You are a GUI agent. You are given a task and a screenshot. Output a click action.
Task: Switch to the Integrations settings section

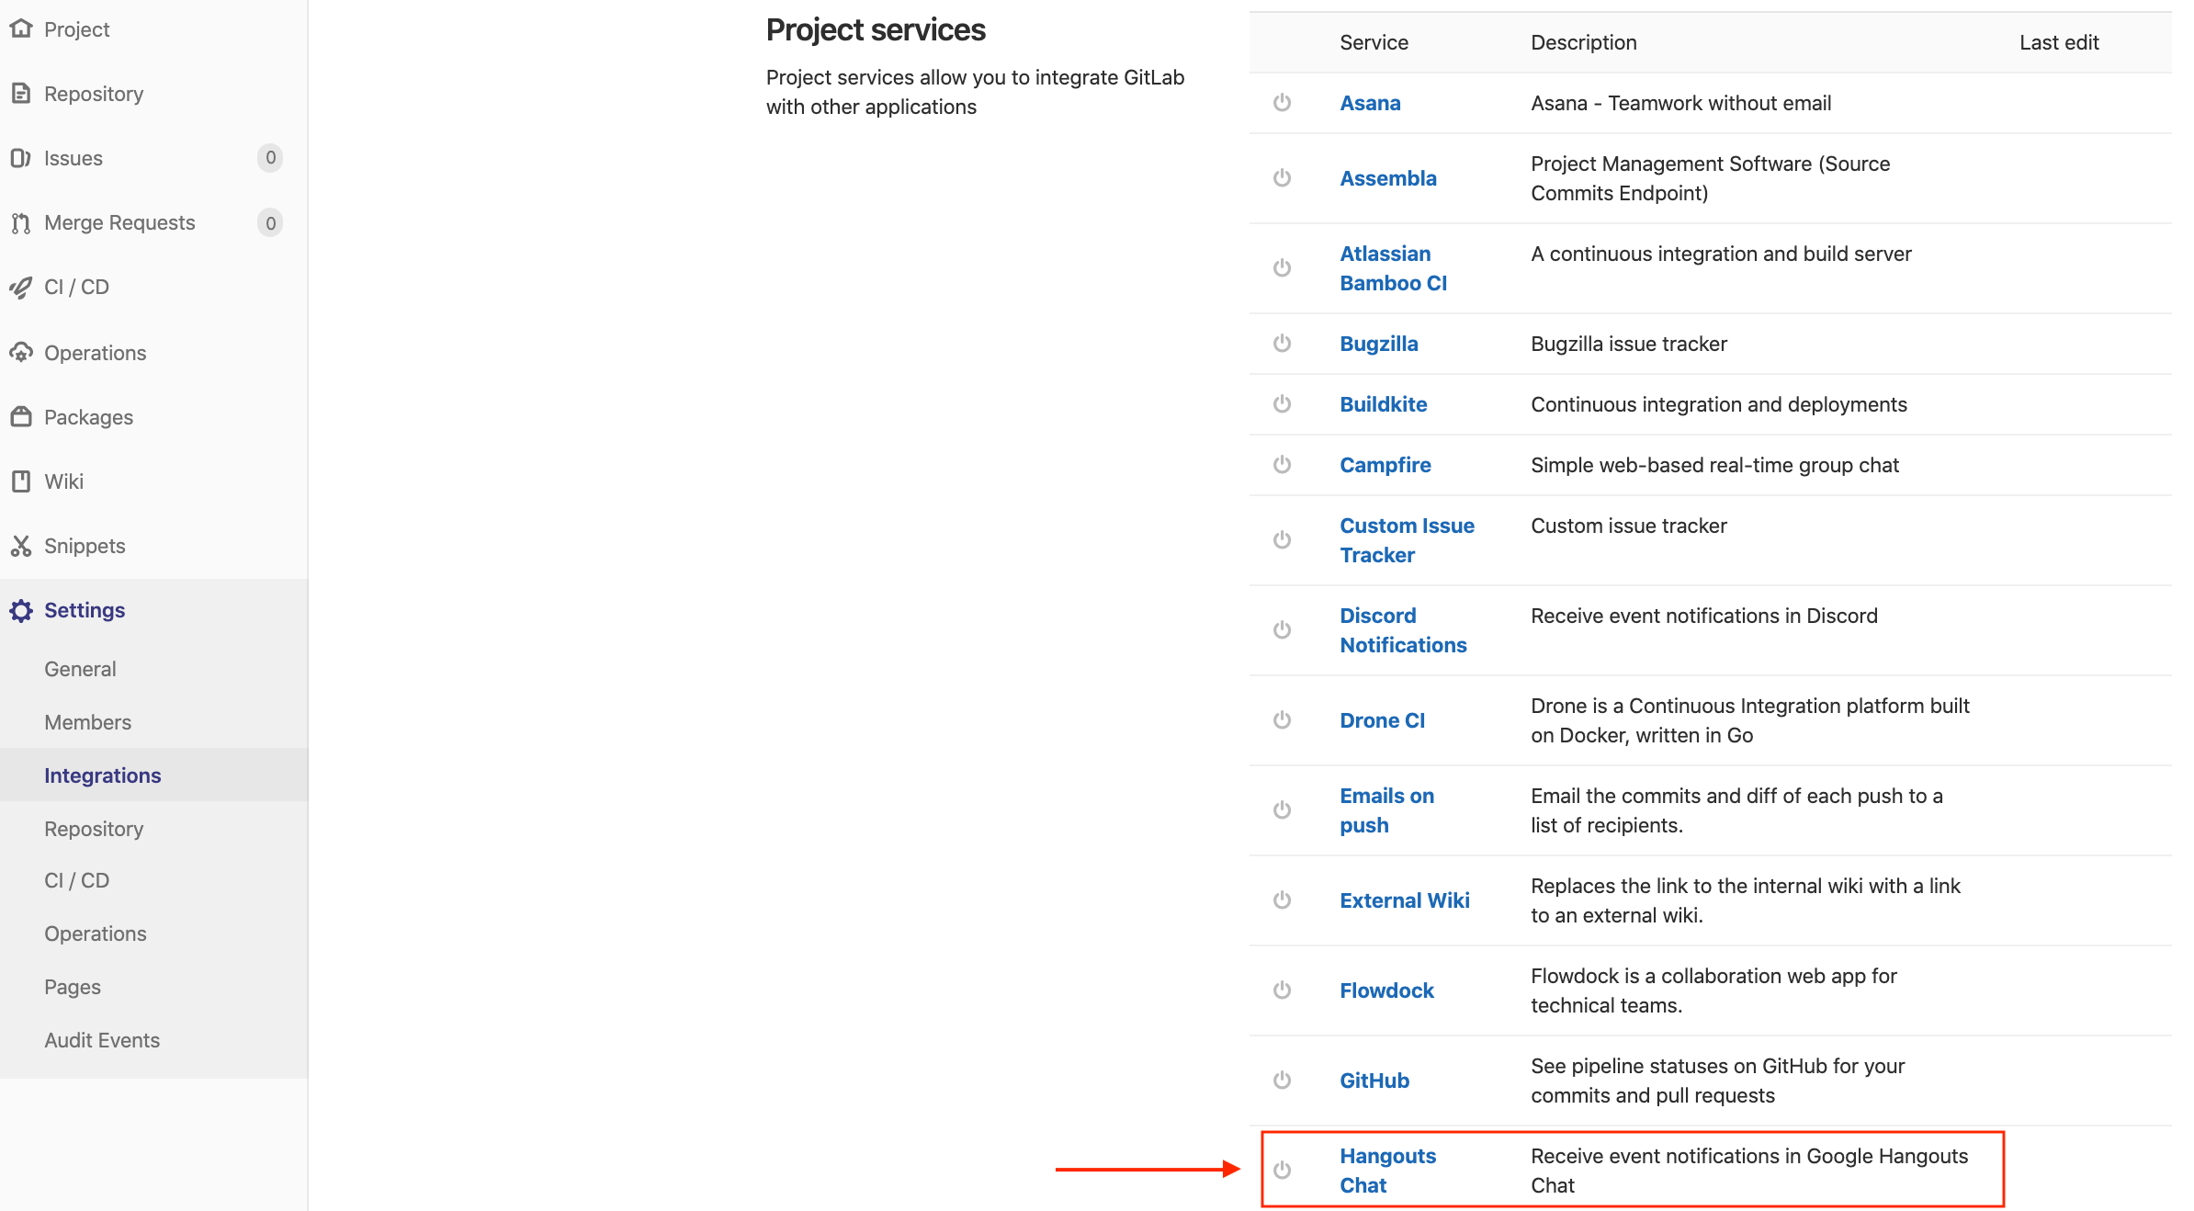point(103,775)
